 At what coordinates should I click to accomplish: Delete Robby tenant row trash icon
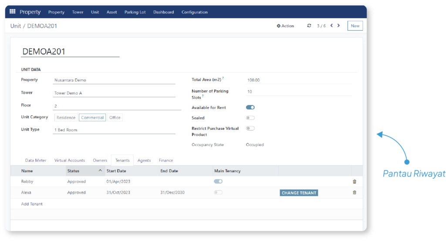(x=355, y=182)
